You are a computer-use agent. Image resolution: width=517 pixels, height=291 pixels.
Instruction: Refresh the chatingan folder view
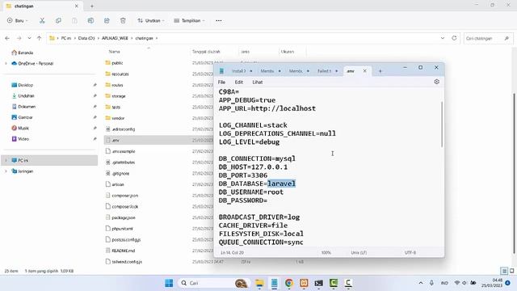coord(454,38)
